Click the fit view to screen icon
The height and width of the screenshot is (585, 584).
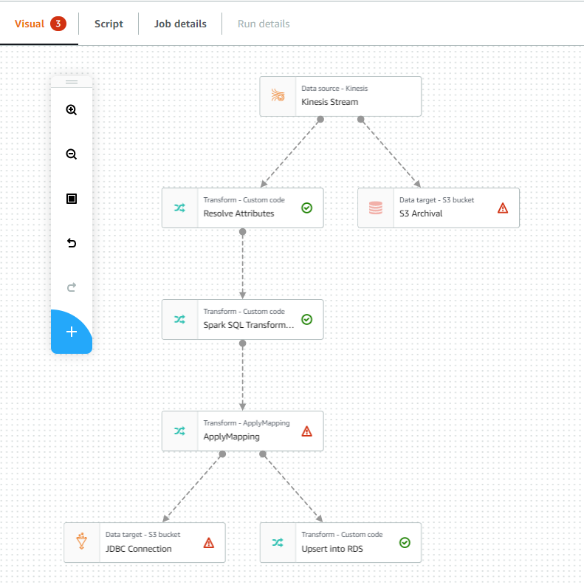click(x=72, y=199)
